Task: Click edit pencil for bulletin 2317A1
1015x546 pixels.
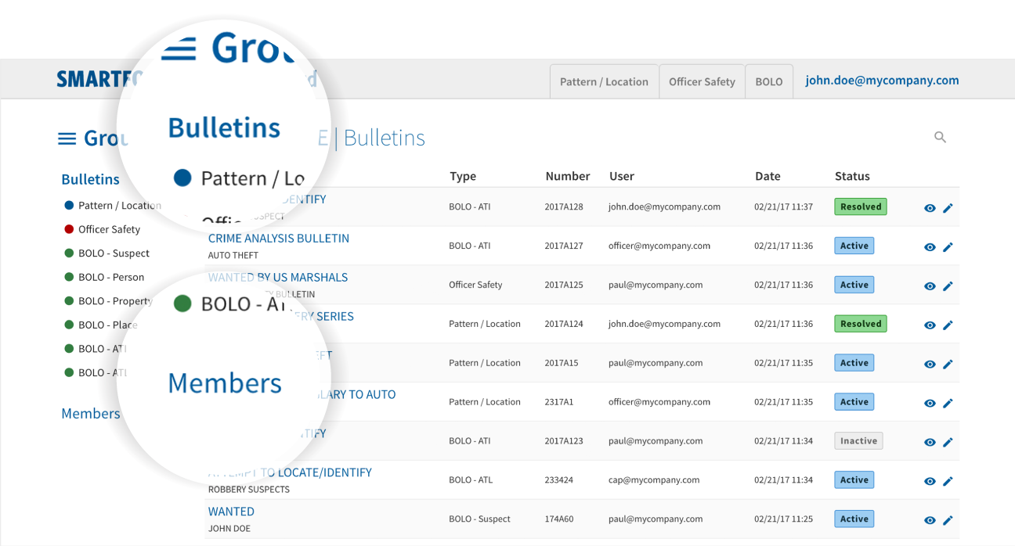Action: [x=948, y=403]
